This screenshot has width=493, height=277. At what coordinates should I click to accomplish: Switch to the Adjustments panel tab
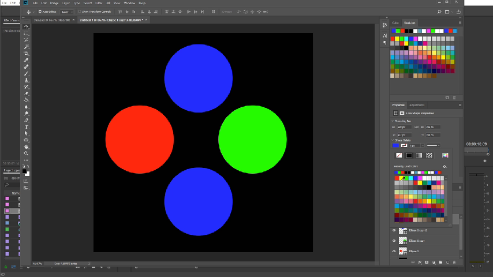pos(417,105)
